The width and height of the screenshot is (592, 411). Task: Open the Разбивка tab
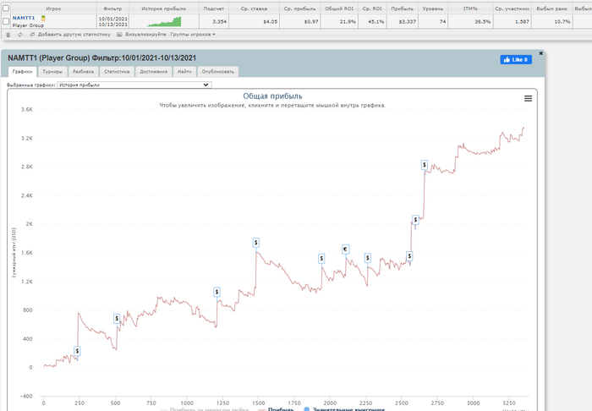pos(83,71)
